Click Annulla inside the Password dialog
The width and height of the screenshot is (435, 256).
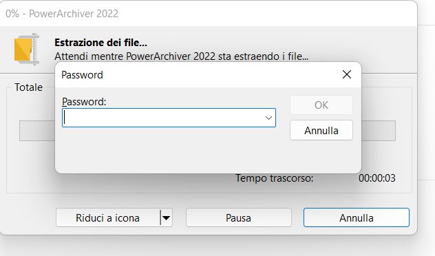(x=321, y=130)
